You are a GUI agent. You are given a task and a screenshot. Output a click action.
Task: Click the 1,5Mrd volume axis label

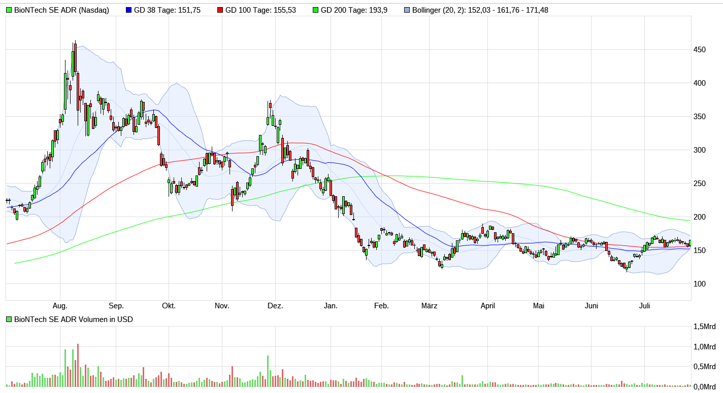click(x=705, y=327)
